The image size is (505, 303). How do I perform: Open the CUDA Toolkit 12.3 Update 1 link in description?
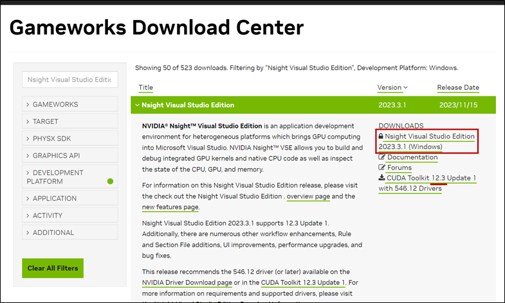click(x=303, y=282)
